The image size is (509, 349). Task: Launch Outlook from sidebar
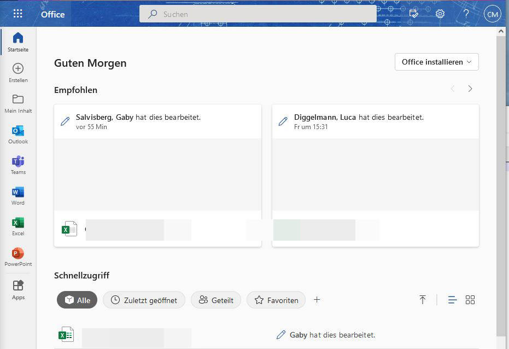pos(18,134)
